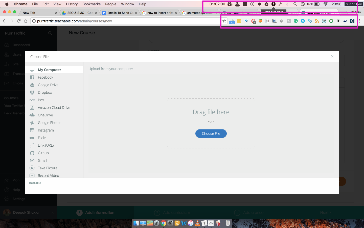
Task: Open the People menu
Action: (x=111, y=4)
